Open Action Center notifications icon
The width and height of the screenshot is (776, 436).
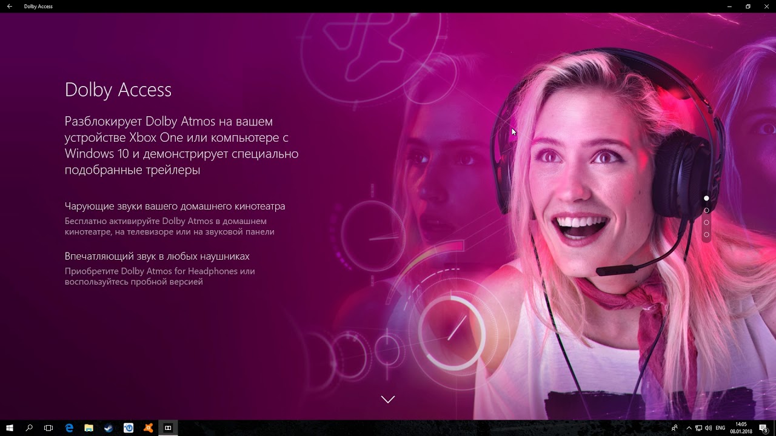(764, 428)
